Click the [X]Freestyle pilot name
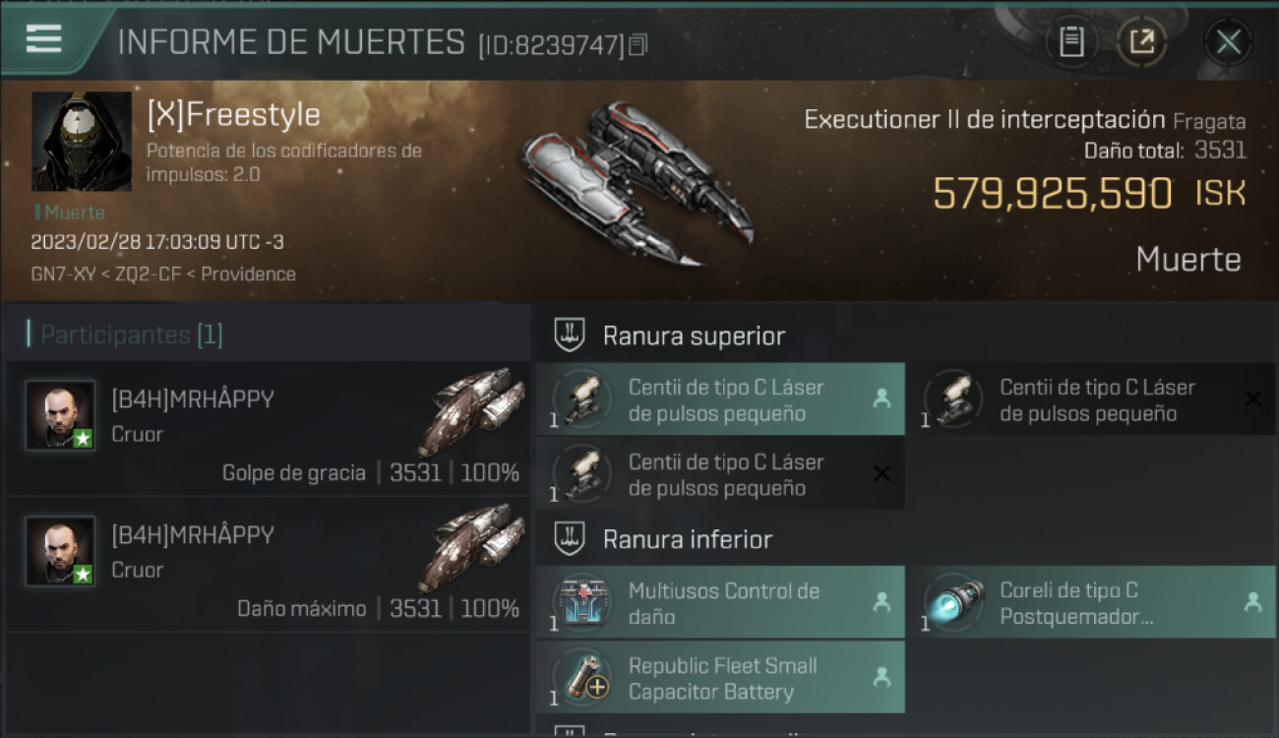The image size is (1279, 738). pos(233,115)
